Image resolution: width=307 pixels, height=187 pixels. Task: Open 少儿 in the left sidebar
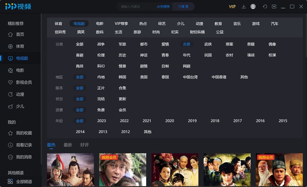pyautogui.click(x=20, y=106)
